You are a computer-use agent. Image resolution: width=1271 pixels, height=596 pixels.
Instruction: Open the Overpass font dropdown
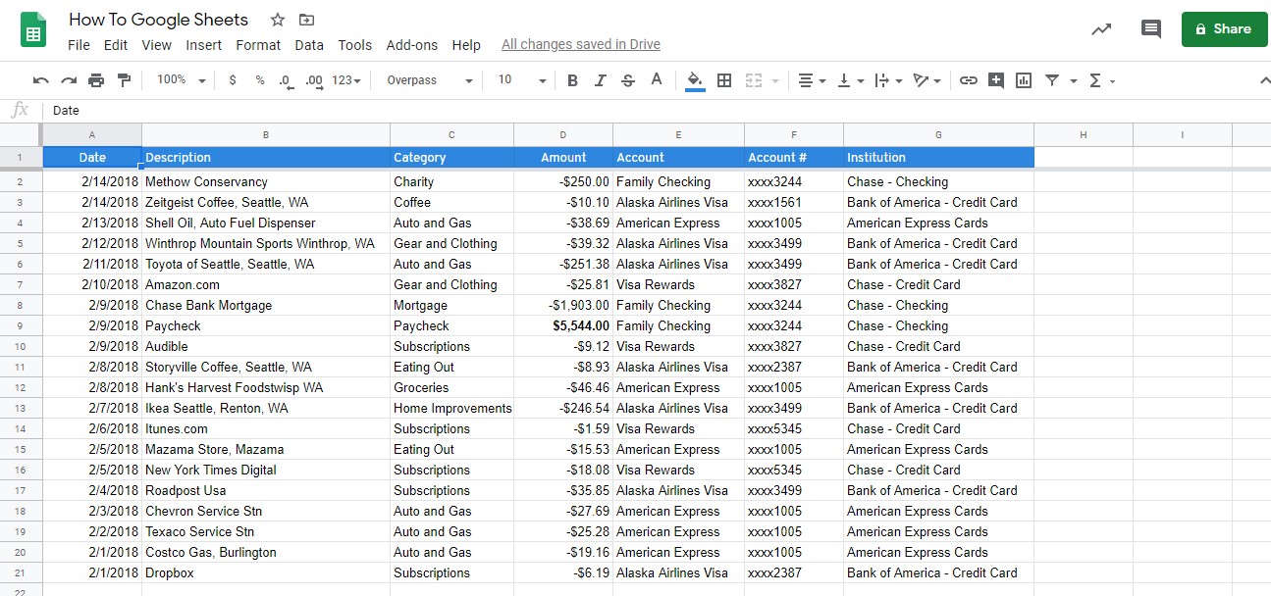(429, 80)
